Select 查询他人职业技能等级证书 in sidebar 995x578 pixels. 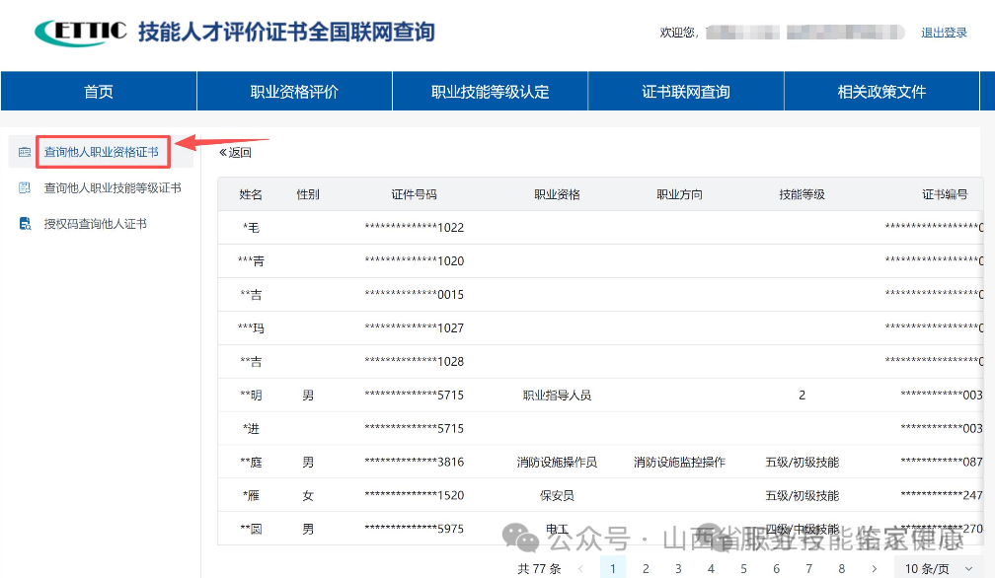click(x=112, y=188)
